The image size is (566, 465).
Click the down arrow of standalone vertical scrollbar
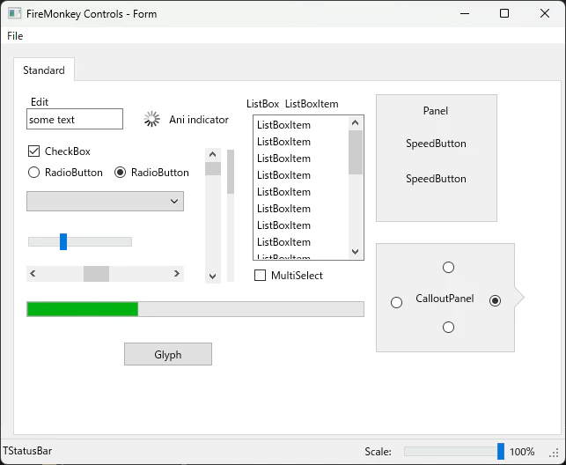pos(213,277)
